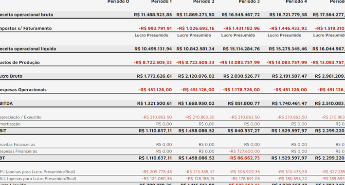Image resolution: width=345 pixels, height=185 pixels.
Task: Click Período 1 depreciation -R$ 210.863,50
Action: click(x=157, y=117)
